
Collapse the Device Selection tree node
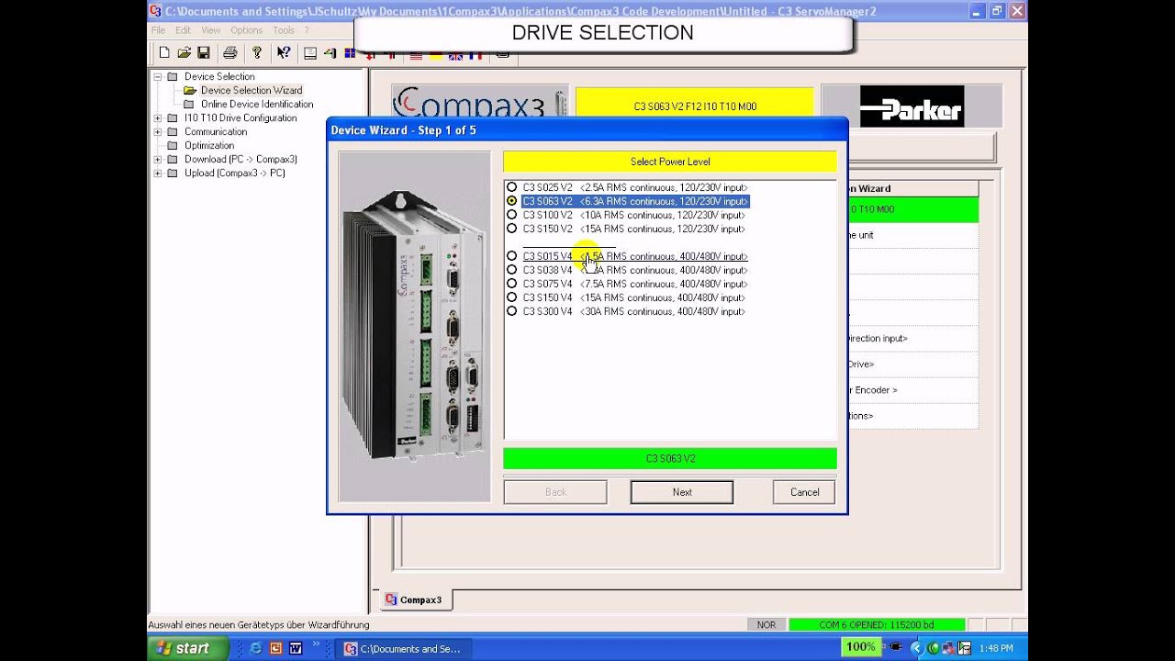(157, 76)
